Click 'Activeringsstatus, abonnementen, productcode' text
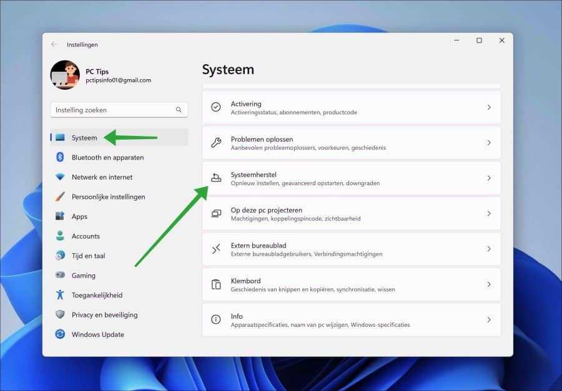562x391 pixels. point(294,112)
